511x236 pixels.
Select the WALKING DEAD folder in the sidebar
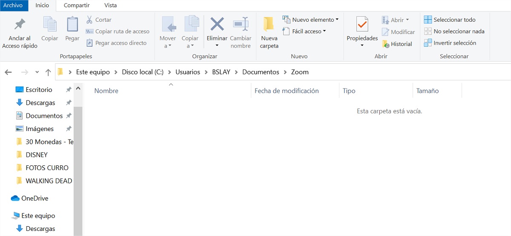(49, 181)
